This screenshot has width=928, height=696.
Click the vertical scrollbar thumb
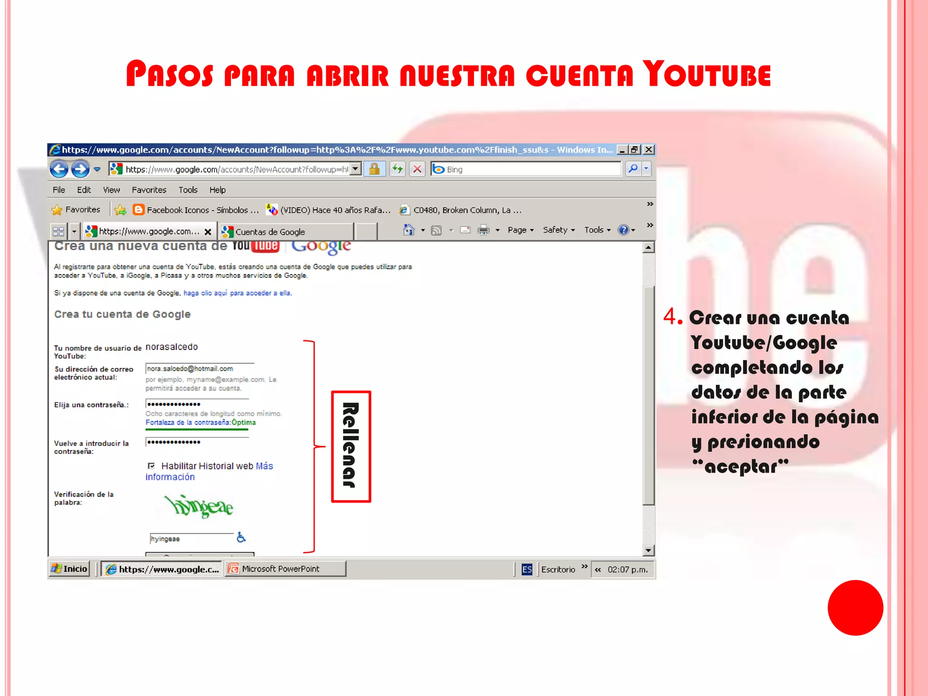(x=648, y=396)
